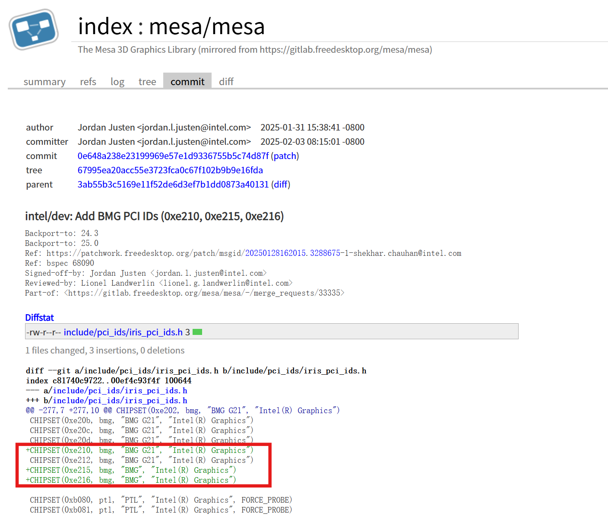Click the CHIPSET(0xe20b line

(142, 421)
